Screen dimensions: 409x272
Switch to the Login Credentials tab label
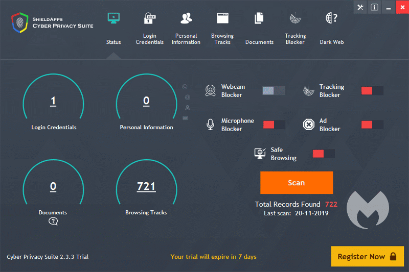tap(150, 39)
